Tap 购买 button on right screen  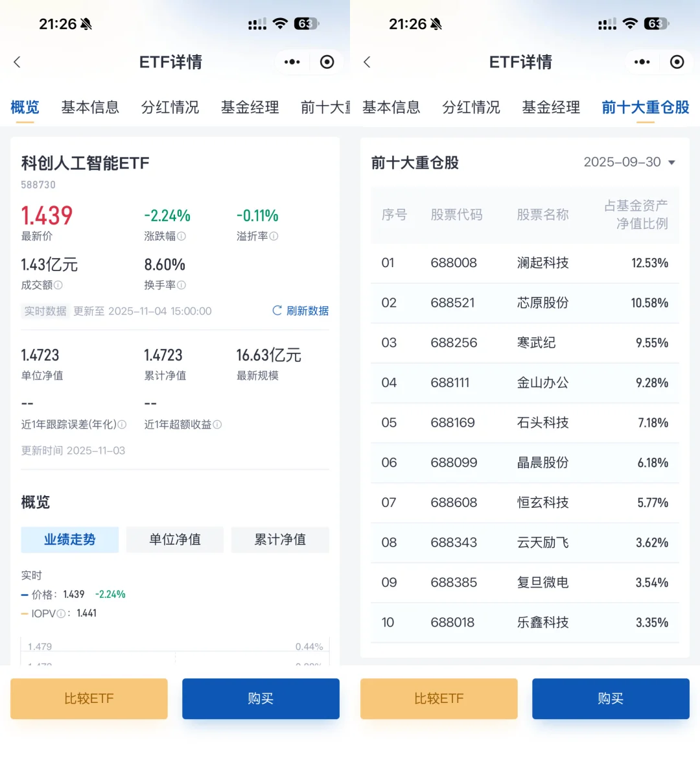611,698
